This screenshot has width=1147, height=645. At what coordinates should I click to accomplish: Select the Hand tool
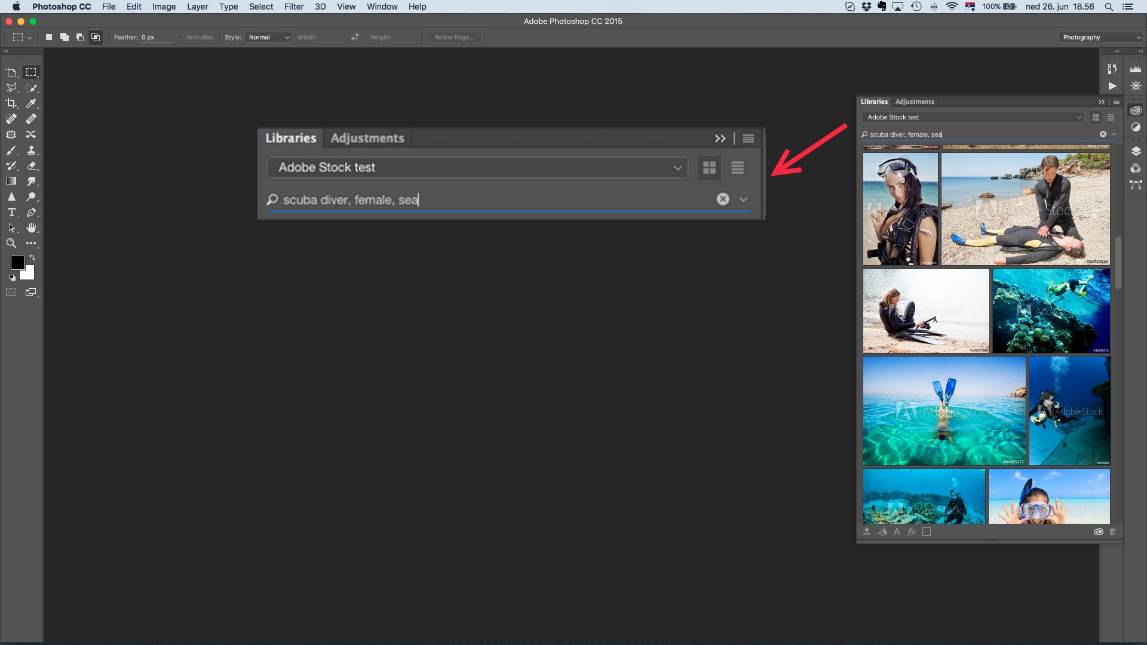click(x=31, y=228)
